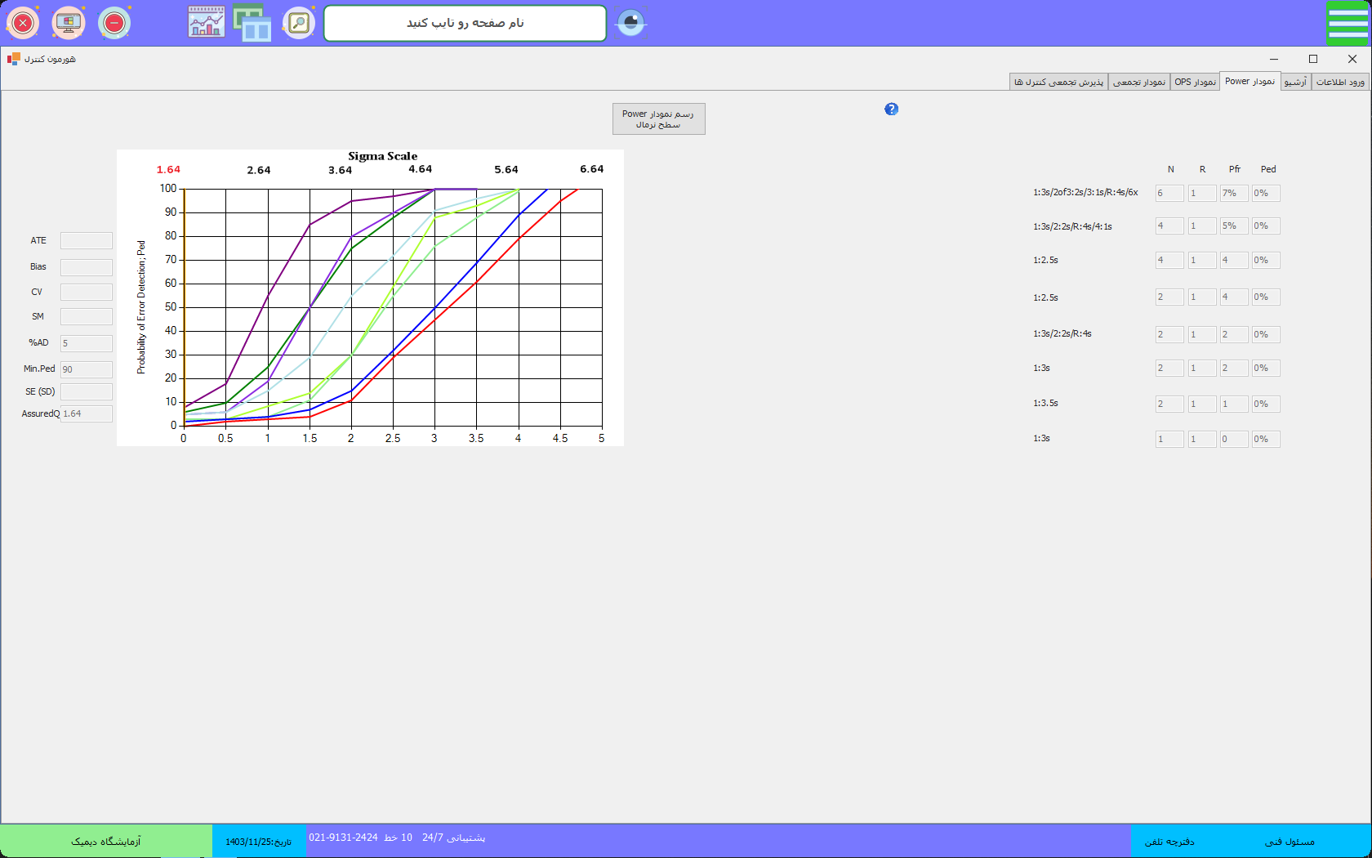The width and height of the screenshot is (1372, 858).
Task: Click the magnifier search icon
Action: 299,23
